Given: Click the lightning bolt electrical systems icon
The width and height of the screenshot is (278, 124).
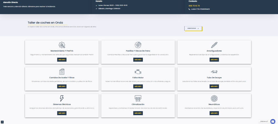Looking at the screenshot, I should point(62,98).
